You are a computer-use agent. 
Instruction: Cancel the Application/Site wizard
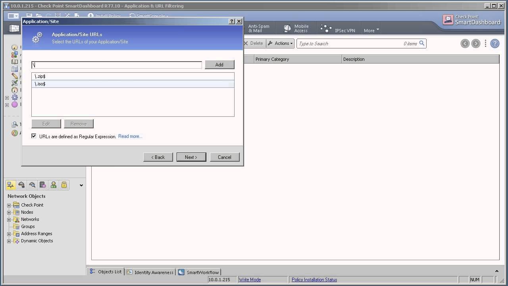(x=224, y=157)
